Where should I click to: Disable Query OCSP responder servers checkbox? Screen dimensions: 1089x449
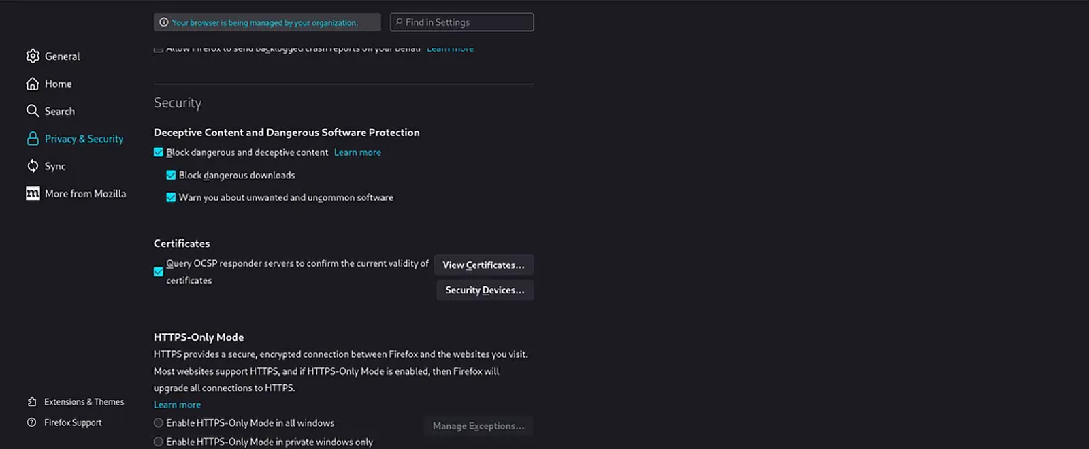(159, 271)
